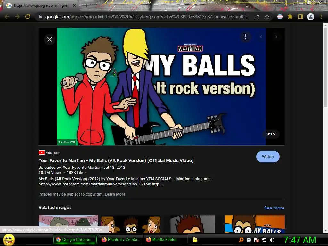Screen dimensions: 328x246
Task: Close the google.com/imgres browser tab
Action: click(x=74, y=6)
